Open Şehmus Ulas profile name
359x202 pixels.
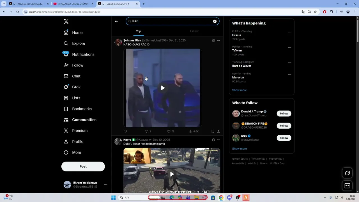coord(132,40)
